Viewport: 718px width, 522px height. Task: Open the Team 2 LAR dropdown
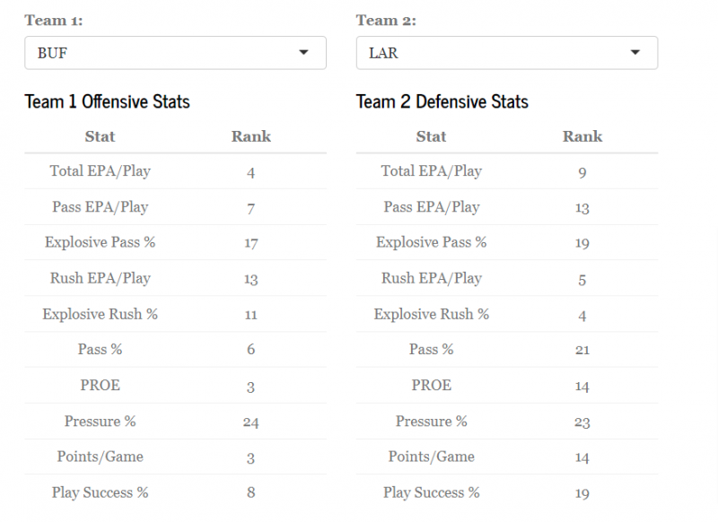click(506, 53)
